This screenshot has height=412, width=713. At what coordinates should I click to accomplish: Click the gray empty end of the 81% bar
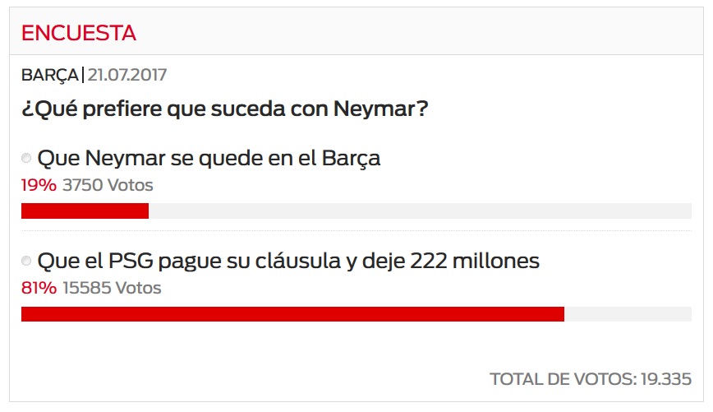pyautogui.click(x=628, y=313)
